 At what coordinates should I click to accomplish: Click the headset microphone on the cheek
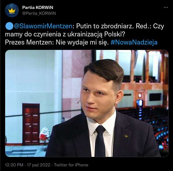79,102
